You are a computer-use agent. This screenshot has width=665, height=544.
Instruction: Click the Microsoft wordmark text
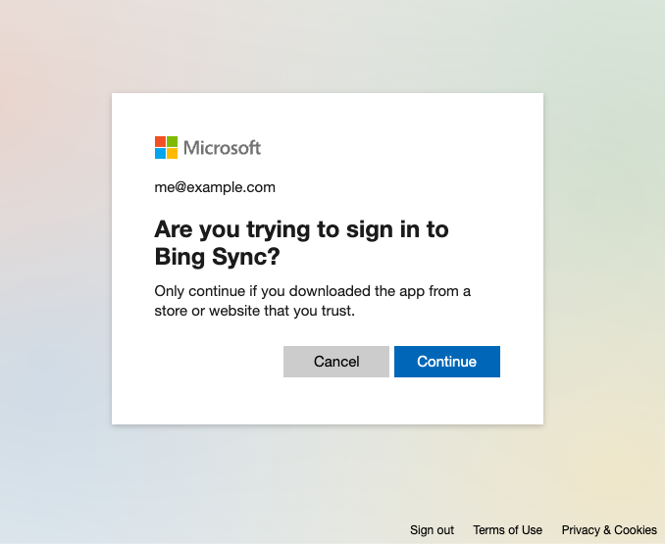coord(223,148)
